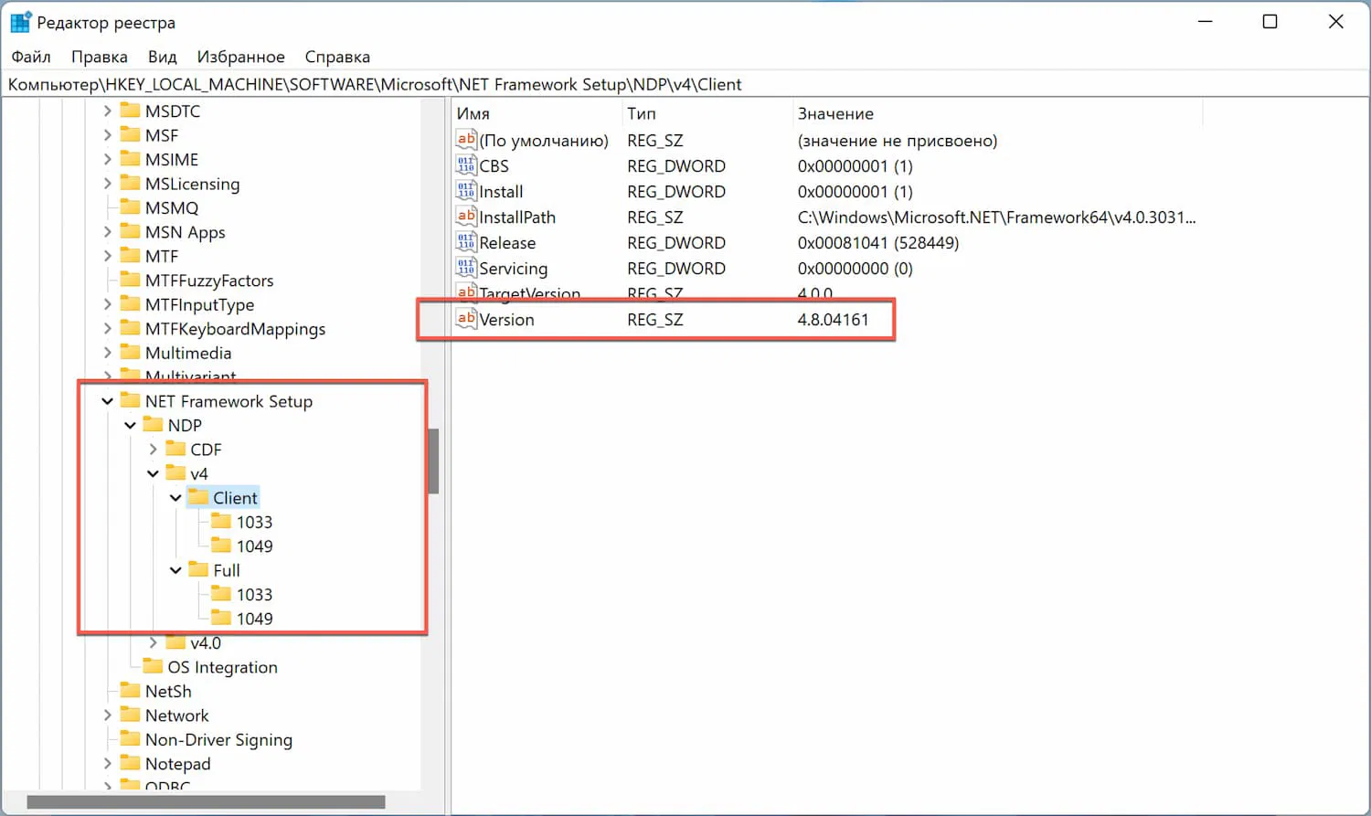Click the NDP folder icon

point(154,425)
